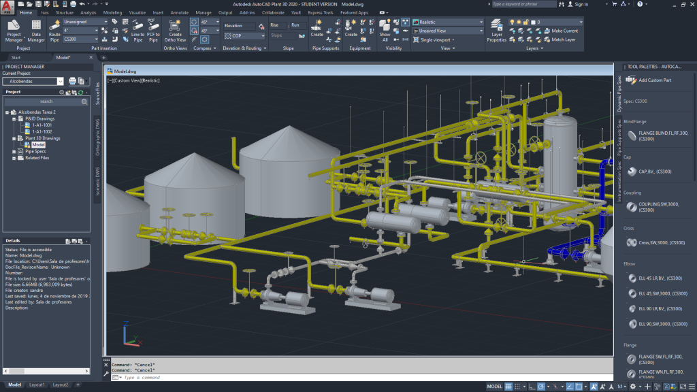The image size is (697, 392).
Task: Toggle ortho mode in status bar
Action: pyautogui.click(x=532, y=387)
